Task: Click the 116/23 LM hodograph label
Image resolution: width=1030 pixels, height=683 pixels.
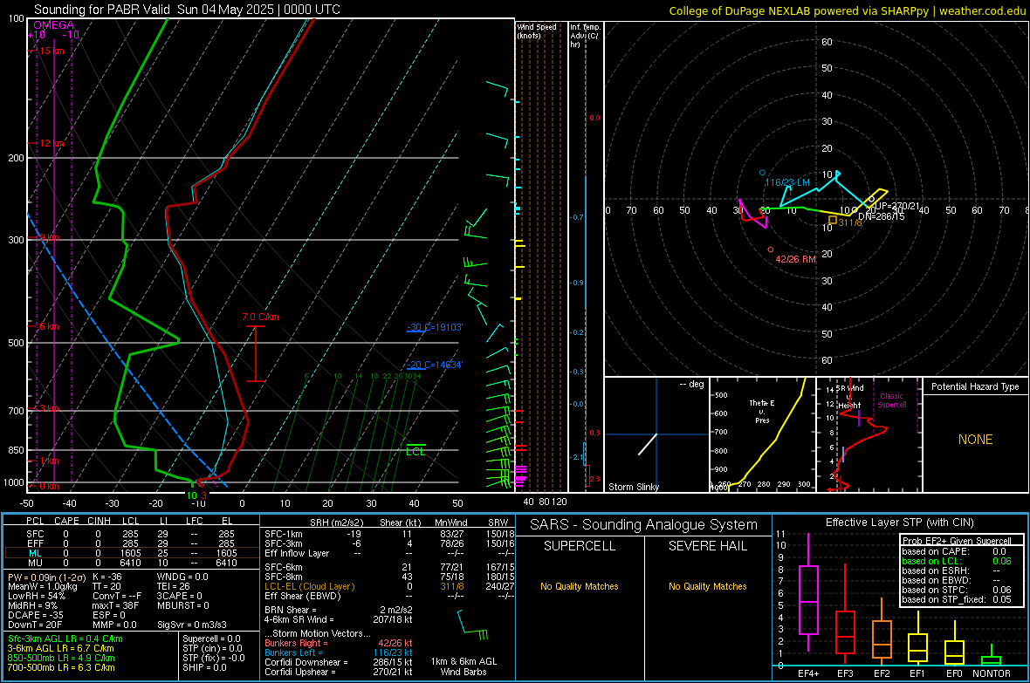Action: 787,182
